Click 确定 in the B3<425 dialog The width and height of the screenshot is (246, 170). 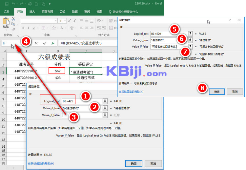(134, 163)
